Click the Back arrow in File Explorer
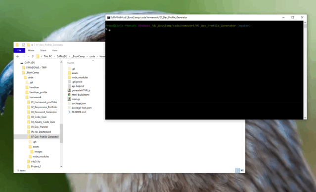 (17, 56)
